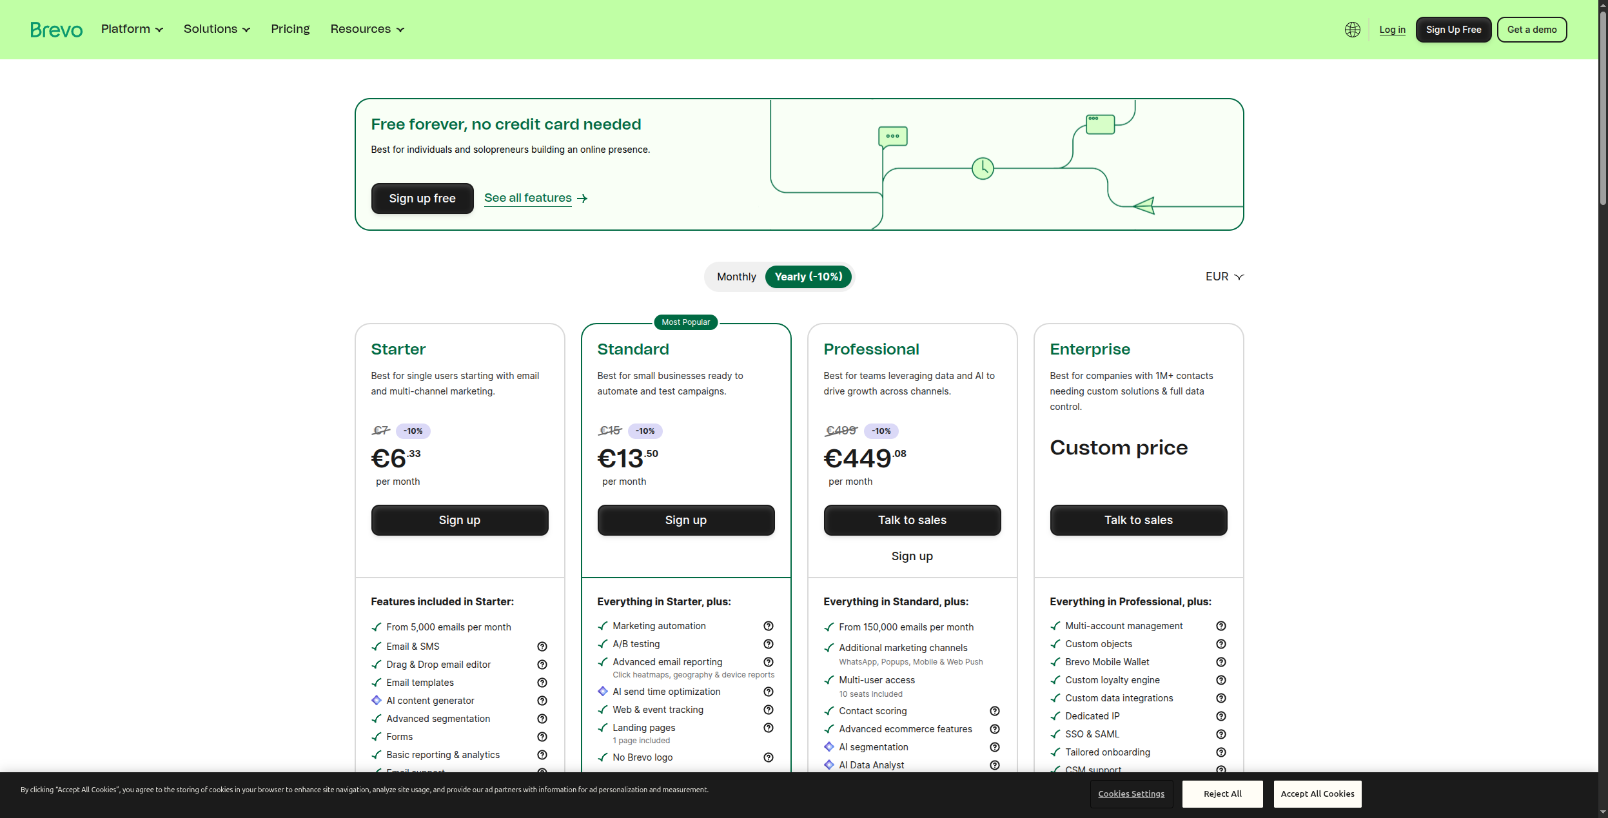
Task: Open Cookies Settings
Action: coord(1132,794)
